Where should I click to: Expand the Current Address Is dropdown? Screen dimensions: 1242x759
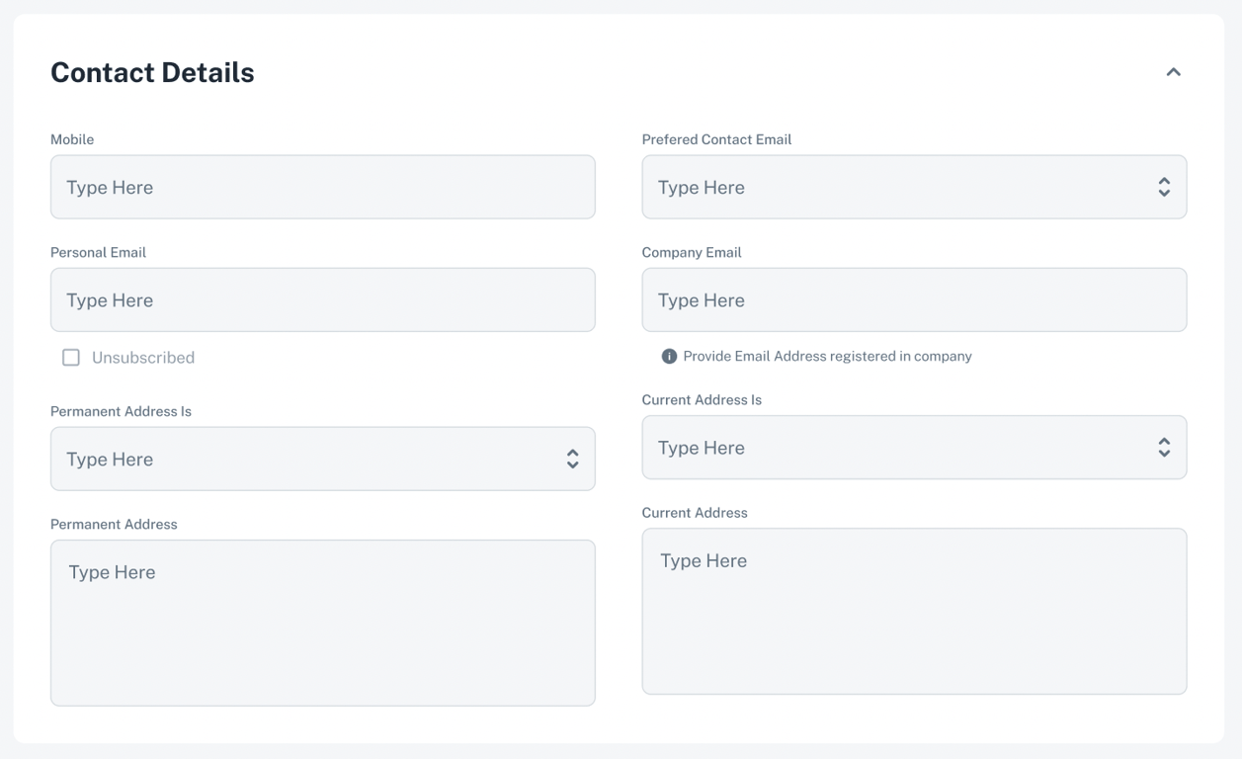[x=914, y=448]
